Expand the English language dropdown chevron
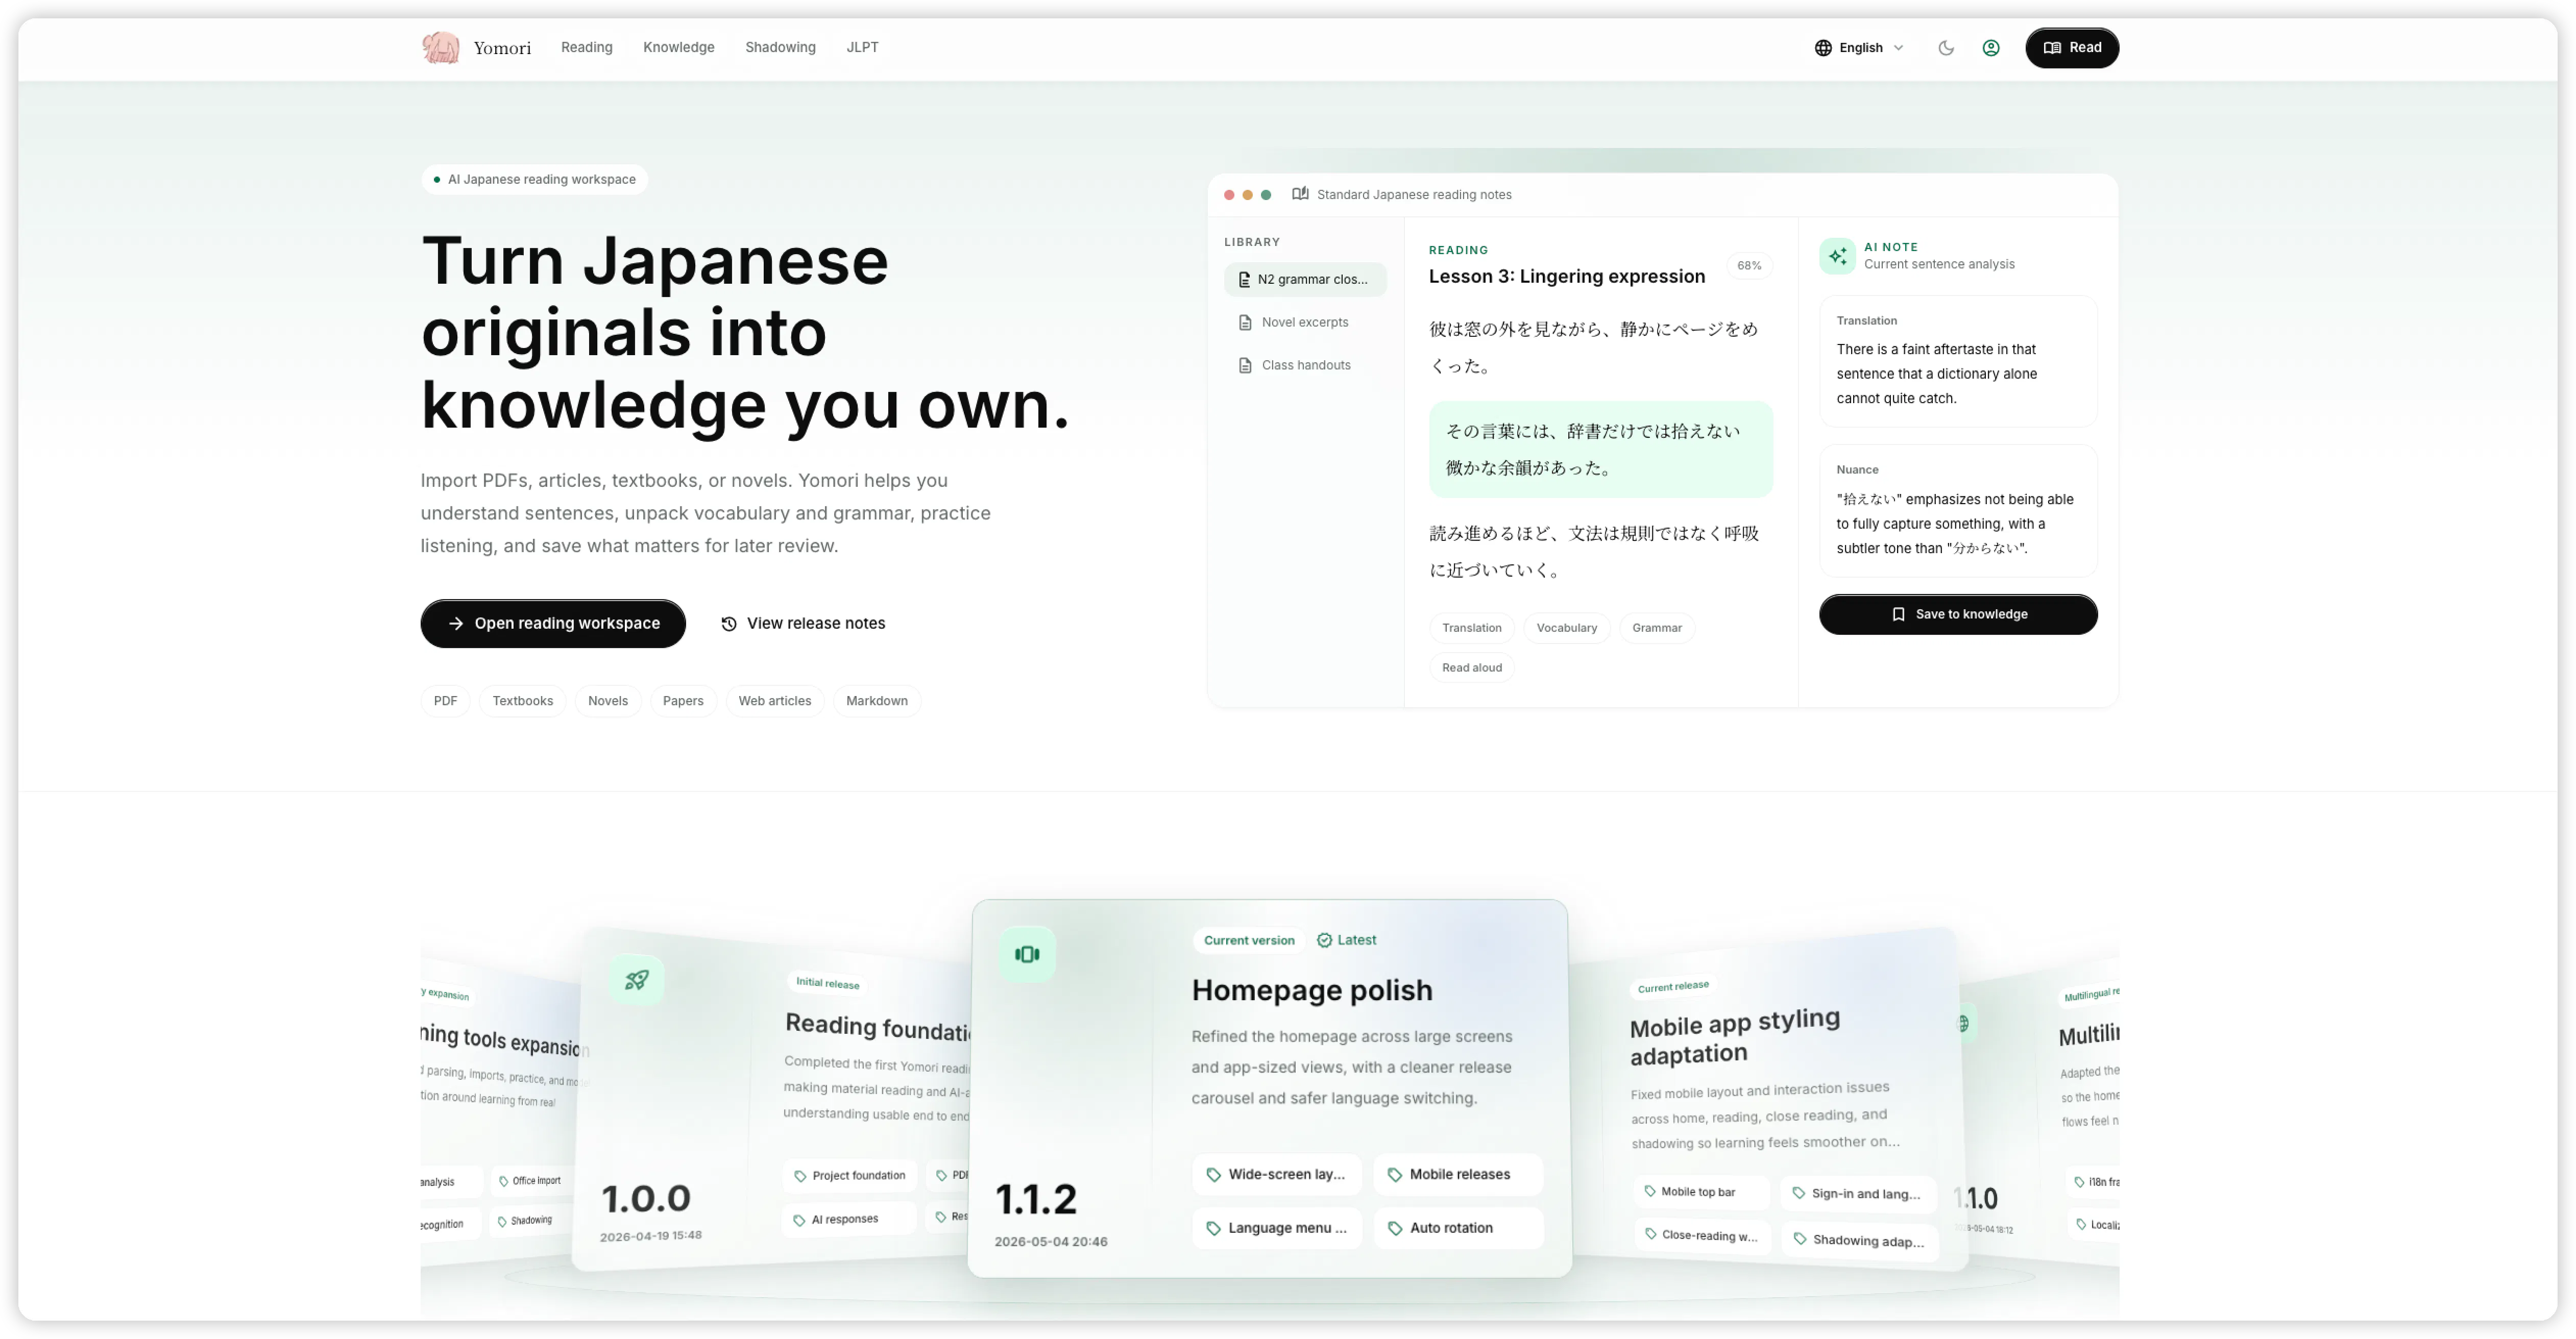Image resolution: width=2576 pixels, height=1339 pixels. click(1898, 47)
